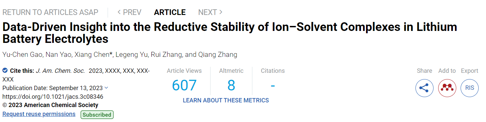
Task: Go to PREV article
Action: click(129, 12)
